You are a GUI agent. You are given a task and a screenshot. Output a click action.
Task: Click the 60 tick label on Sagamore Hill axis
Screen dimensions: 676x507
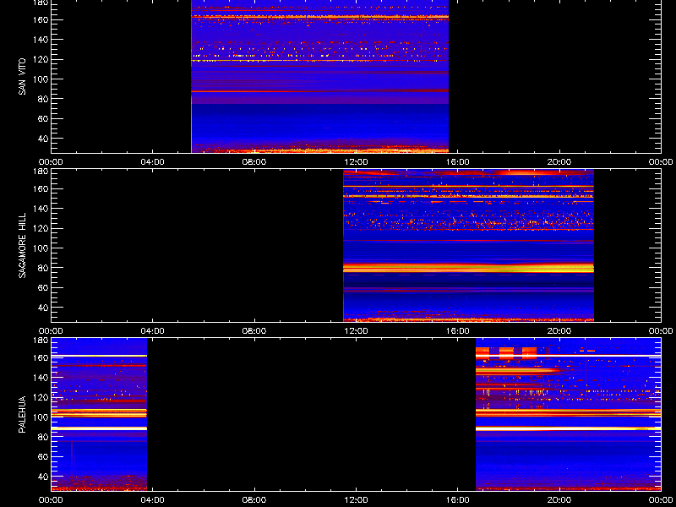(45, 288)
